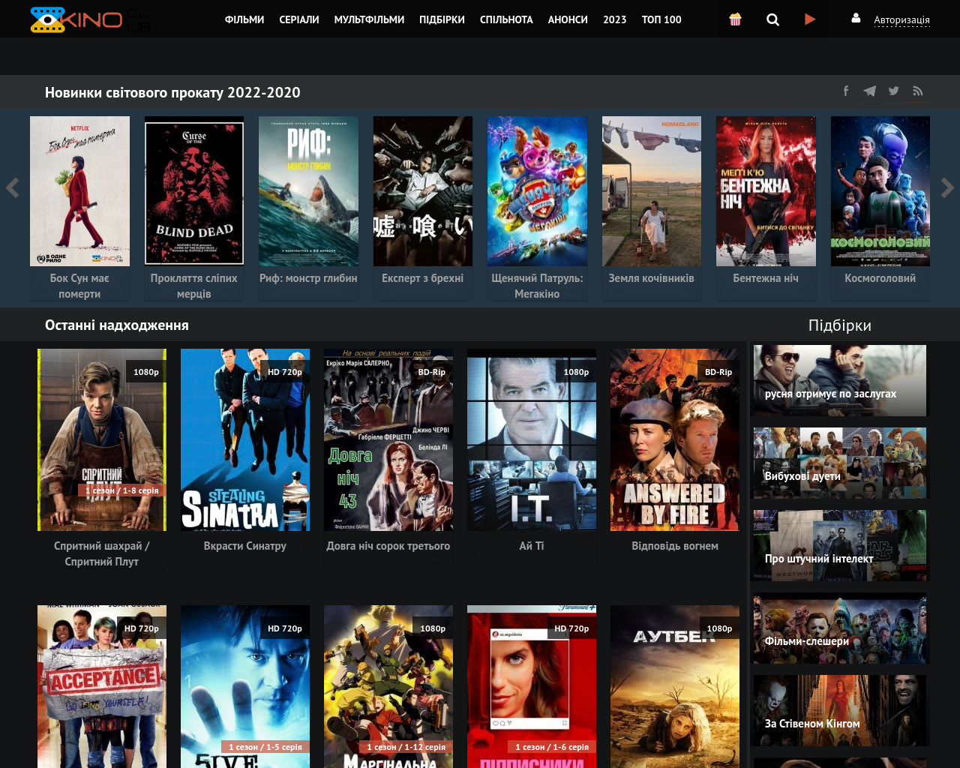
Task: Open СЕРІАЛИ menu
Action: [299, 19]
